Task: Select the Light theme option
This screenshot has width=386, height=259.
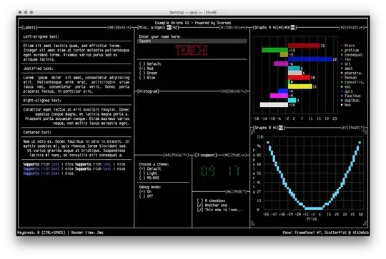Action: click(x=148, y=173)
